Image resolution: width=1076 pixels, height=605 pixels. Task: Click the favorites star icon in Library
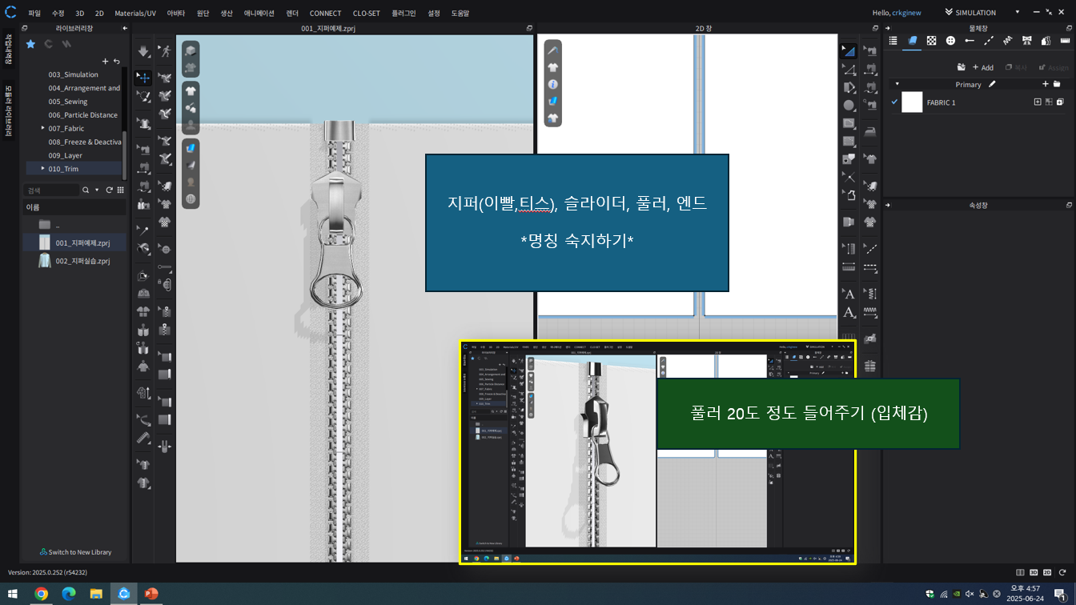click(x=30, y=44)
